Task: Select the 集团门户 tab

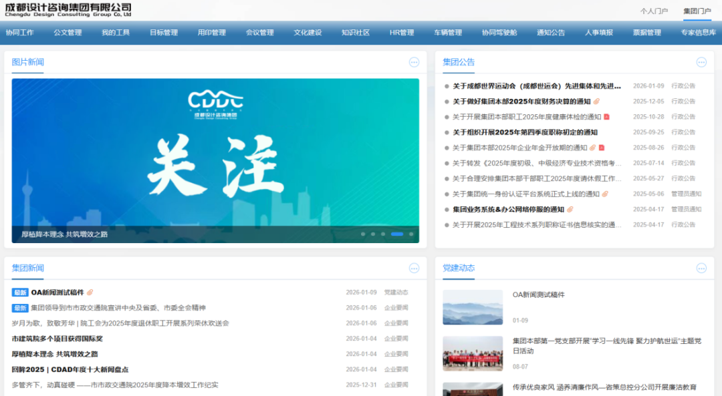Action: 697,11
